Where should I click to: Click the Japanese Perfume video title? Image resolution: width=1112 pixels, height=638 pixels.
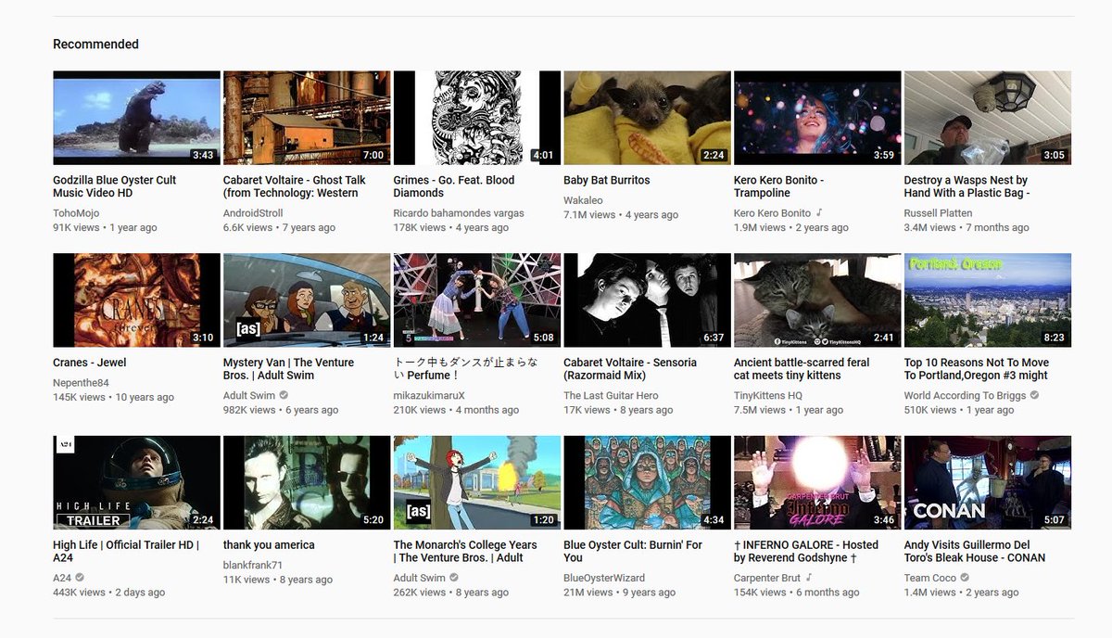tap(466, 369)
